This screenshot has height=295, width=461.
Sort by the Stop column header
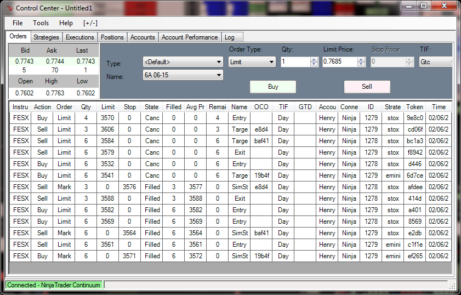(130, 107)
